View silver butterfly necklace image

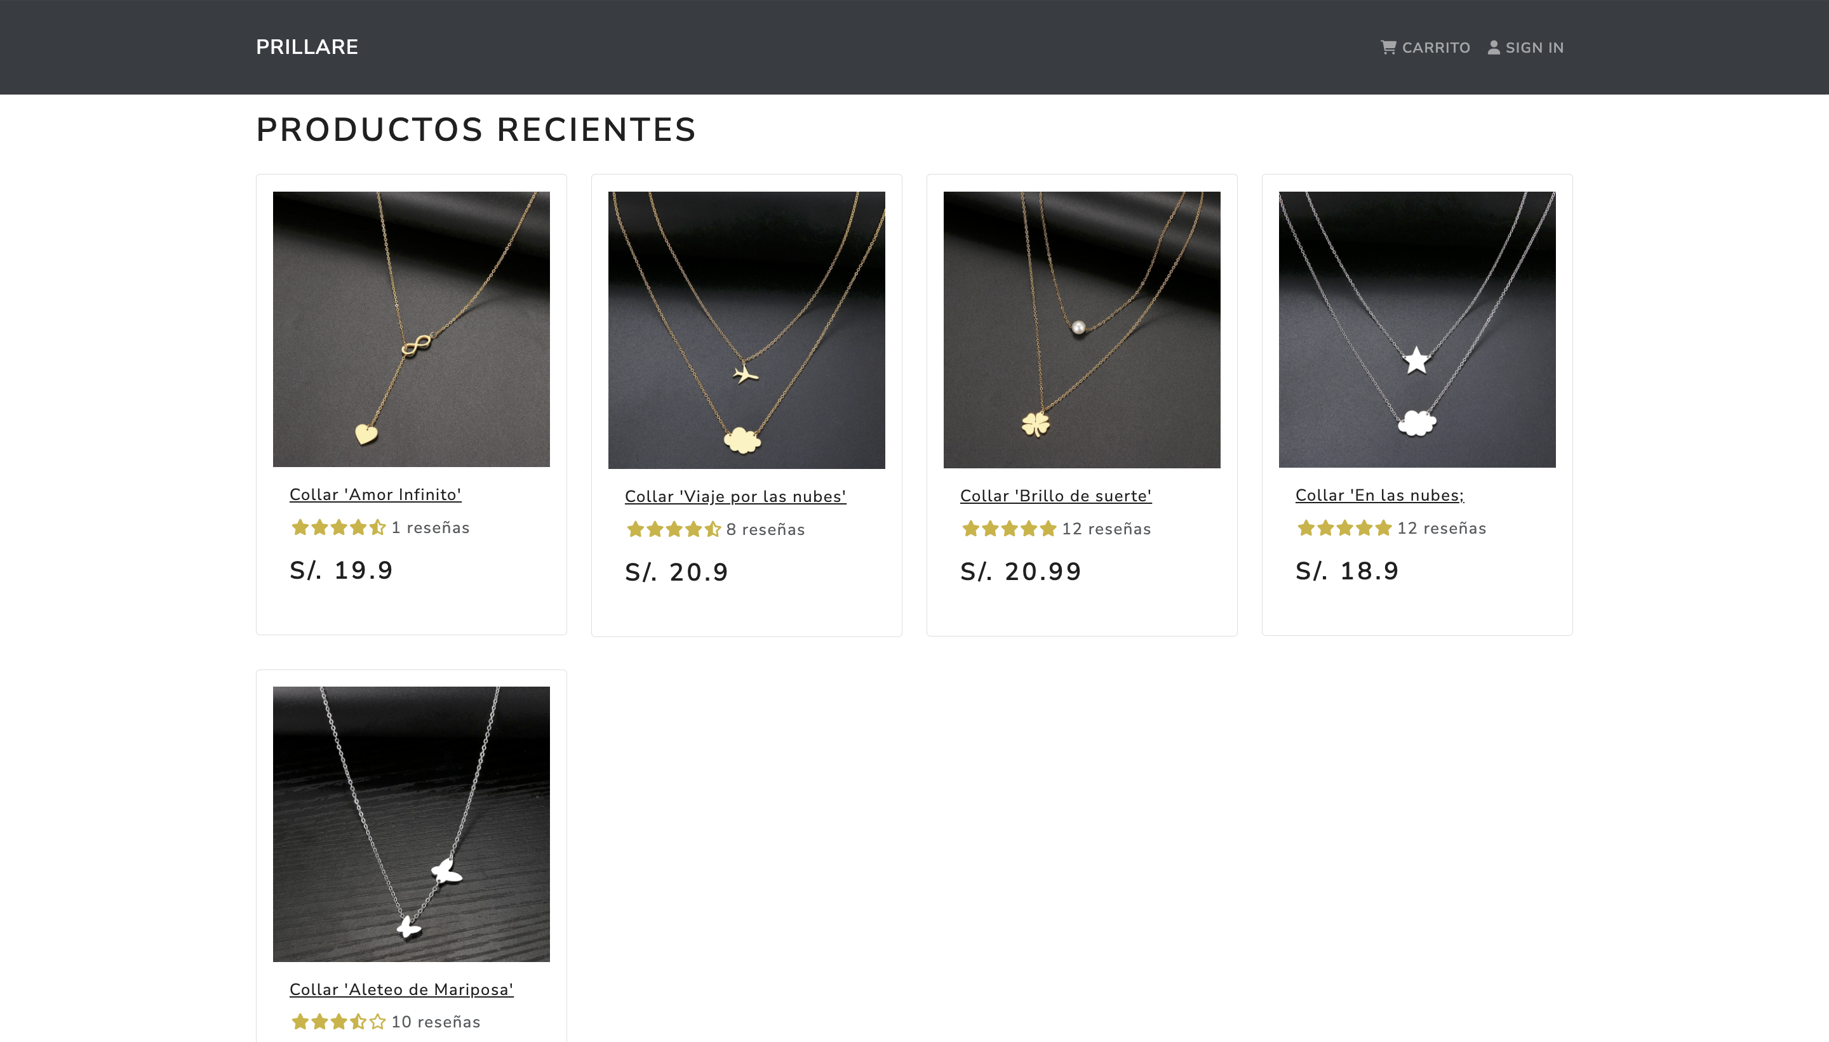(x=411, y=824)
